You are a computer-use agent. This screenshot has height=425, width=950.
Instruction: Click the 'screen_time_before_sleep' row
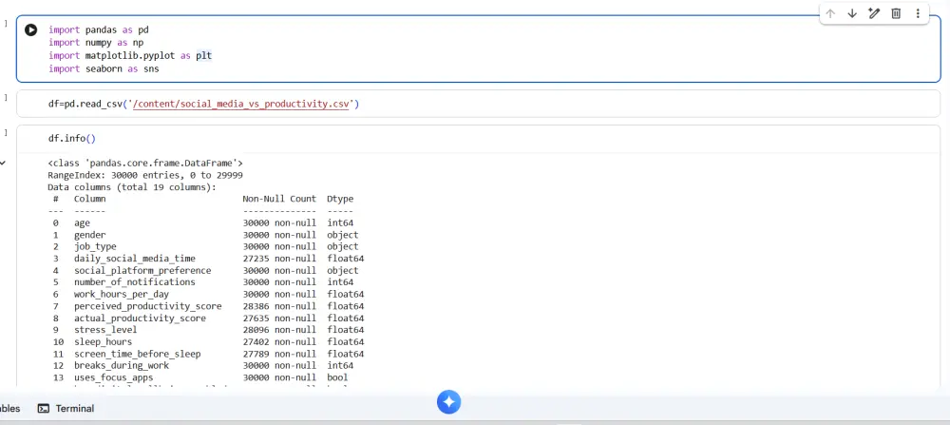click(x=208, y=354)
